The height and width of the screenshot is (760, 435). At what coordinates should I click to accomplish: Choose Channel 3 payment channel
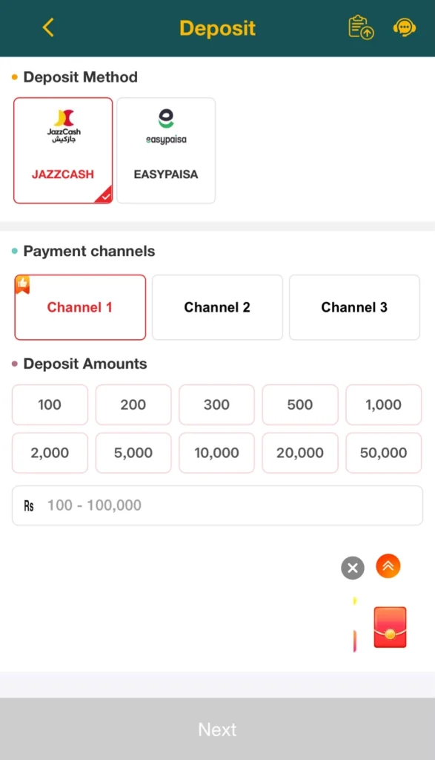tap(354, 307)
